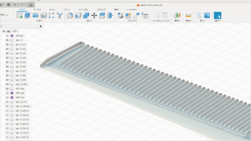Activate the blue Select tool

tap(218, 16)
